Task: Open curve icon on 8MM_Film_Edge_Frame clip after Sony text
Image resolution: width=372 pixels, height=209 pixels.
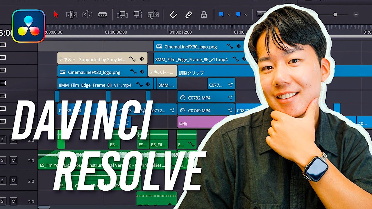Action: click(236, 59)
